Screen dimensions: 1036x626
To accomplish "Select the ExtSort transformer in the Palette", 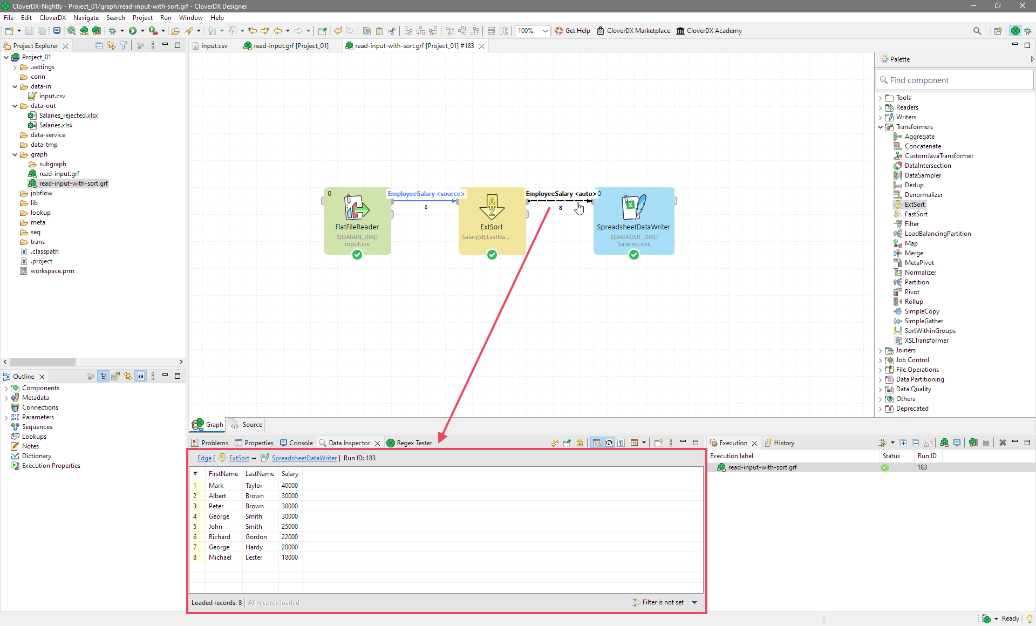I will pyautogui.click(x=914, y=204).
